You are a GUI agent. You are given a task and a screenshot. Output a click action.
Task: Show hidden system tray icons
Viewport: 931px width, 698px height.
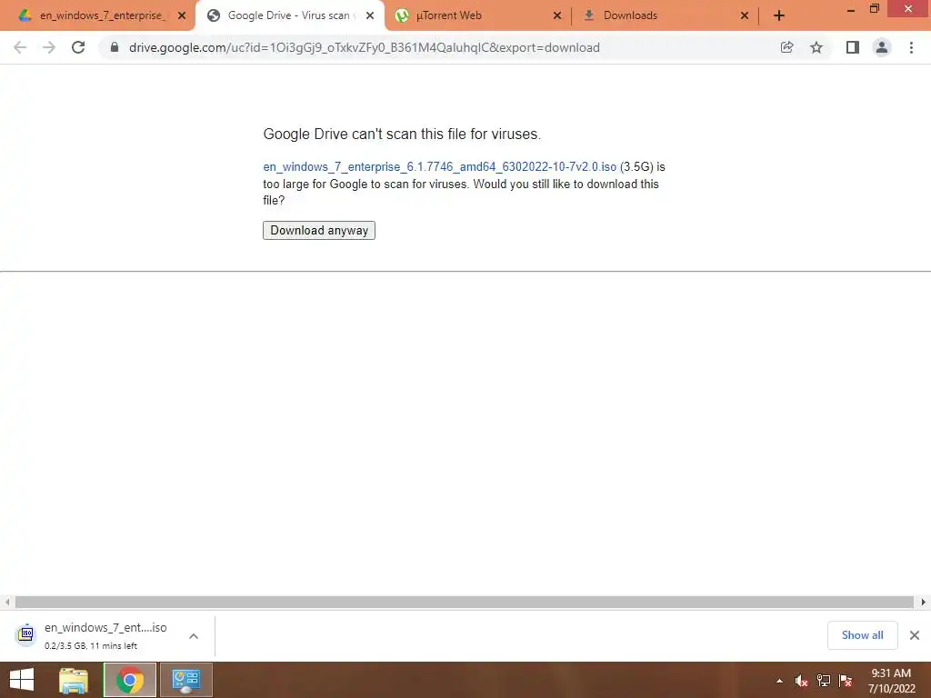click(x=779, y=681)
